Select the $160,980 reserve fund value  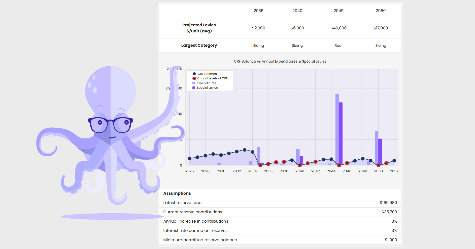point(388,203)
